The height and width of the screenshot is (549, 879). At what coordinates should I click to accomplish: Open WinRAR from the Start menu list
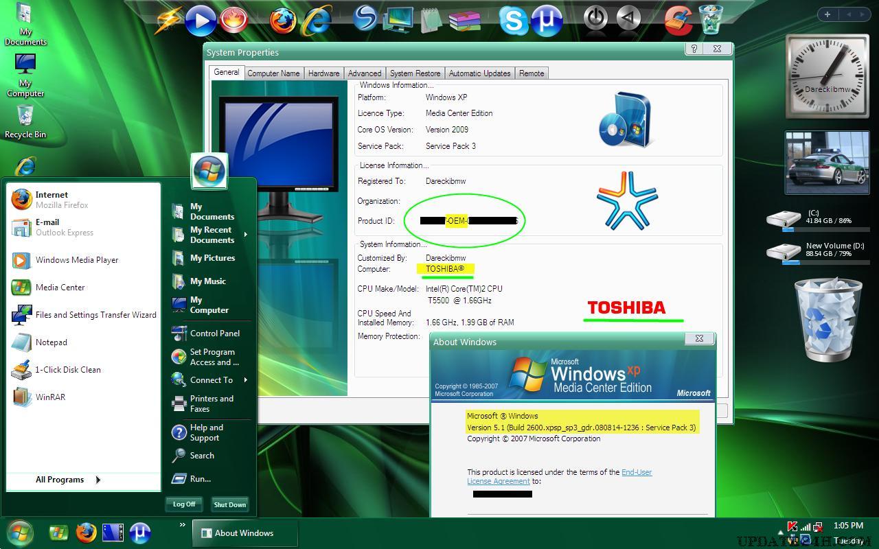coord(84,397)
